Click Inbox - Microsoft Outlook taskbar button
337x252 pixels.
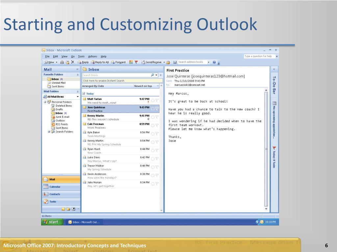(x=84, y=222)
